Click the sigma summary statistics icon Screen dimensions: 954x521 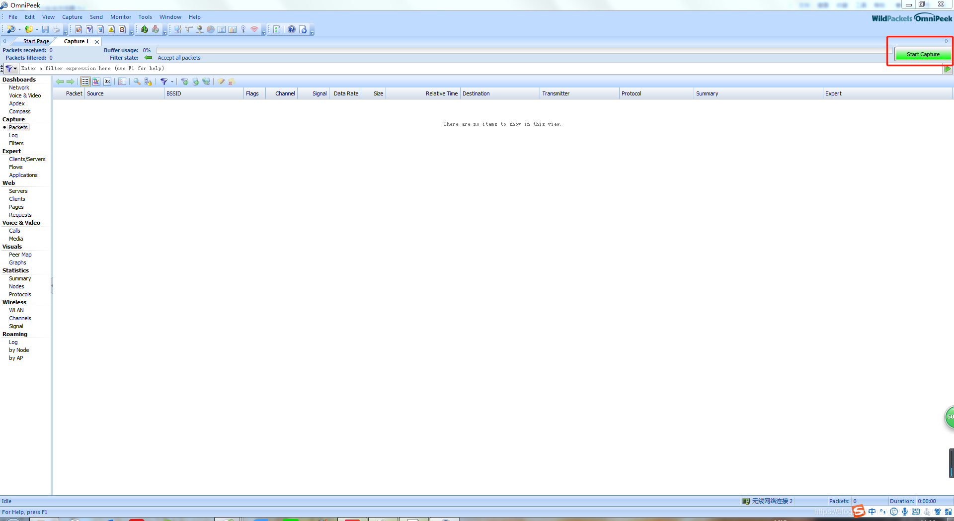[x=222, y=29]
